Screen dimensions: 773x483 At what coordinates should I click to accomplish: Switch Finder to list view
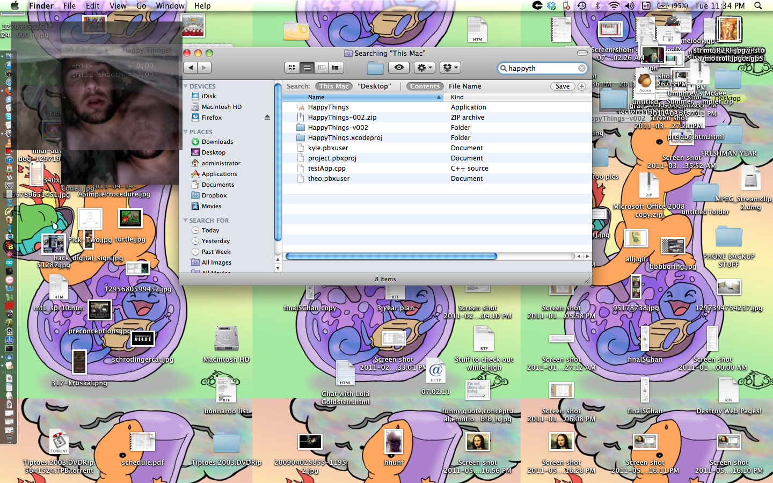point(307,68)
